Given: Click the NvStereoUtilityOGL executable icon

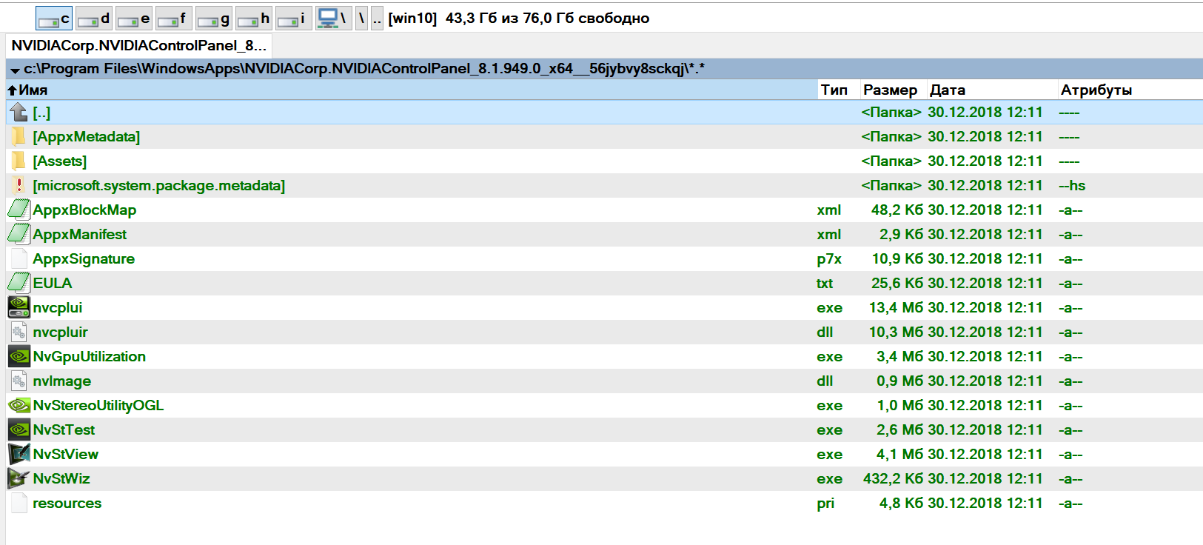Looking at the screenshot, I should 19,405.
